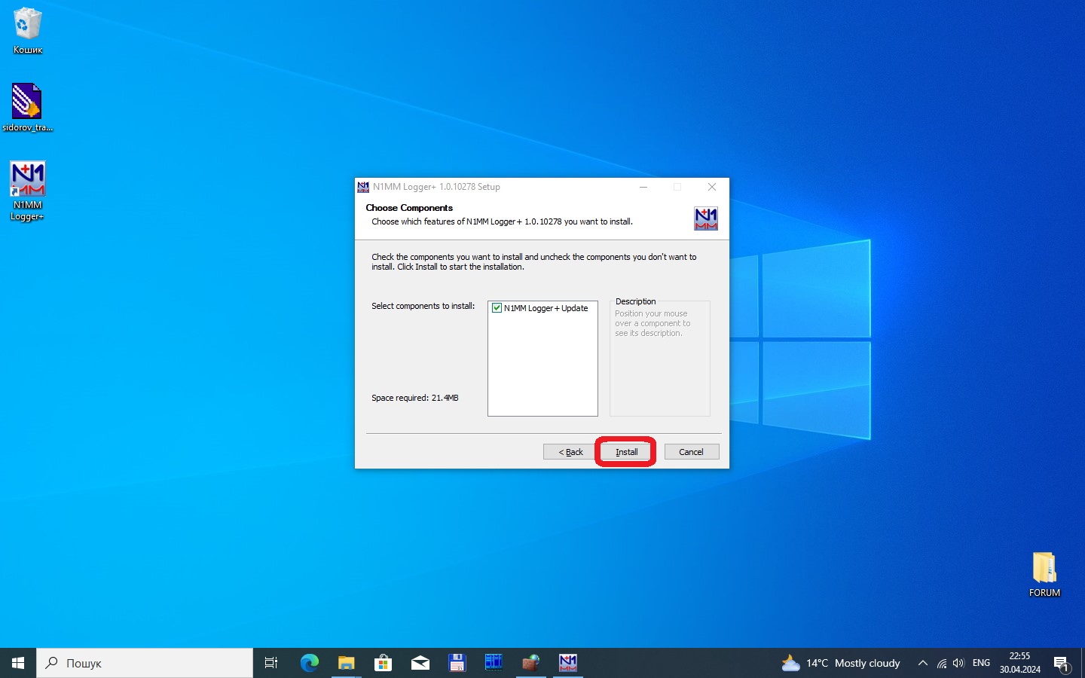Screen dimensions: 1085x678
Task: Click the Install button in the setup dialog
Action: 626,452
